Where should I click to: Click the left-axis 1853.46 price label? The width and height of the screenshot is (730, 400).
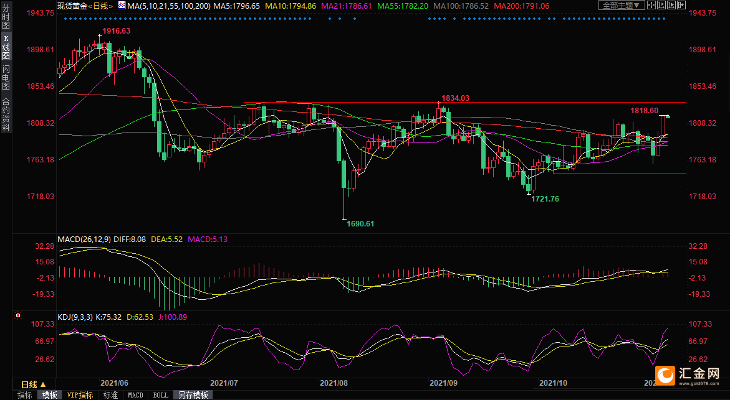41,86
